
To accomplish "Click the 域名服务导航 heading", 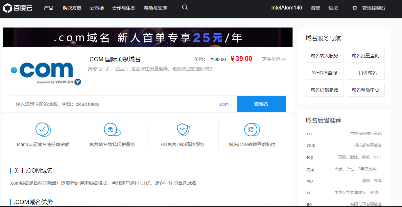I will tap(323, 38).
